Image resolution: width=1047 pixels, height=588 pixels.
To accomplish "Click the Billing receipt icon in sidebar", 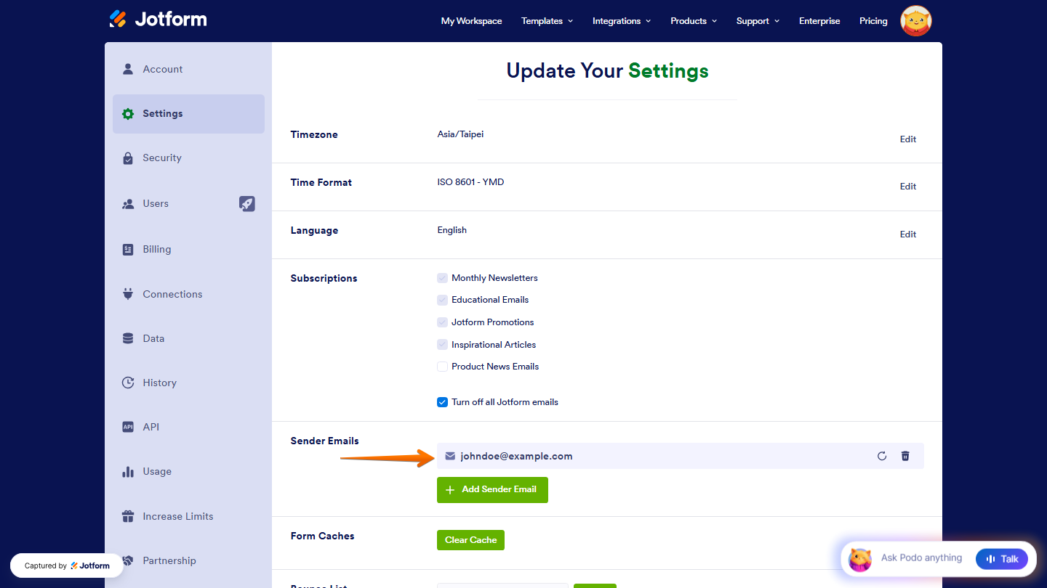I will point(128,249).
